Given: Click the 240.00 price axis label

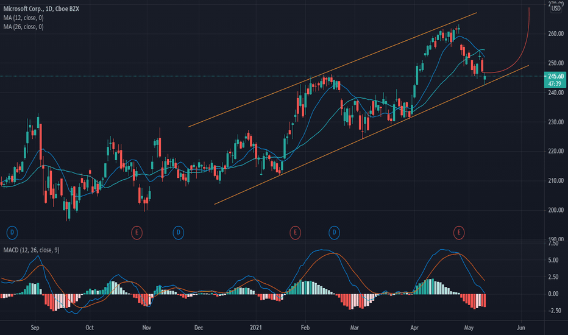Looking at the screenshot, I should pos(556,93).
